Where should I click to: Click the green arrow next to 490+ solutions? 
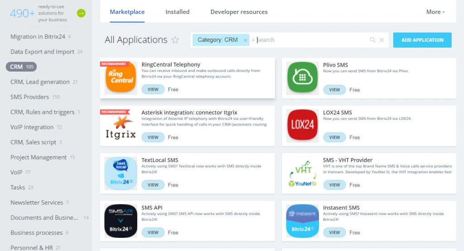(x=81, y=13)
